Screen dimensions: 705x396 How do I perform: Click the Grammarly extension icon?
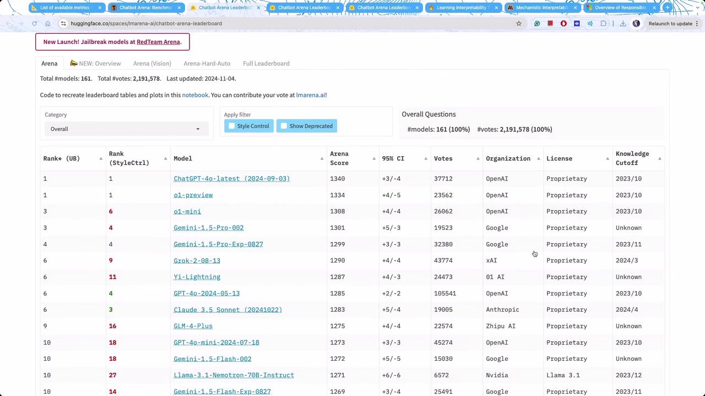click(537, 24)
